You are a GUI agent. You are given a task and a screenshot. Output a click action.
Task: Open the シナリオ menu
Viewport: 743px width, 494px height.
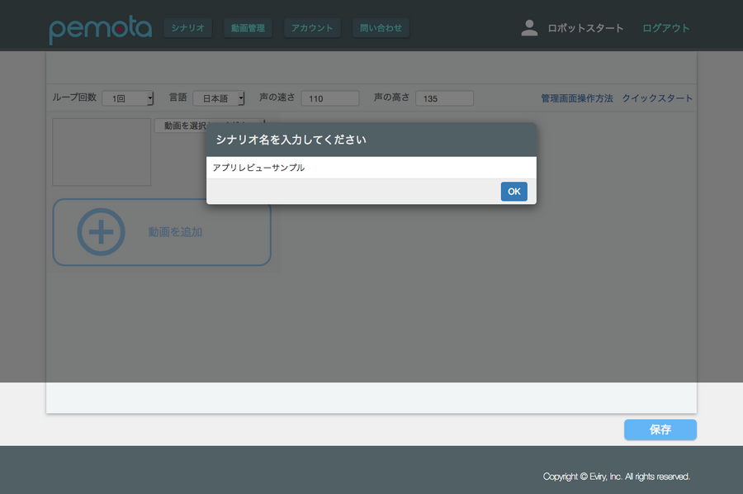pos(187,28)
